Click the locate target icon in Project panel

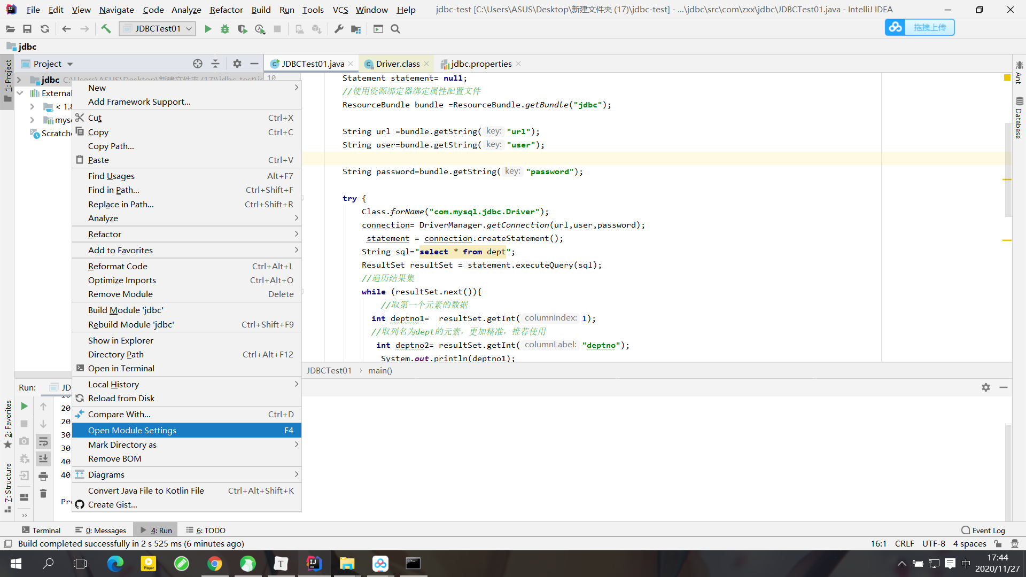[198, 64]
